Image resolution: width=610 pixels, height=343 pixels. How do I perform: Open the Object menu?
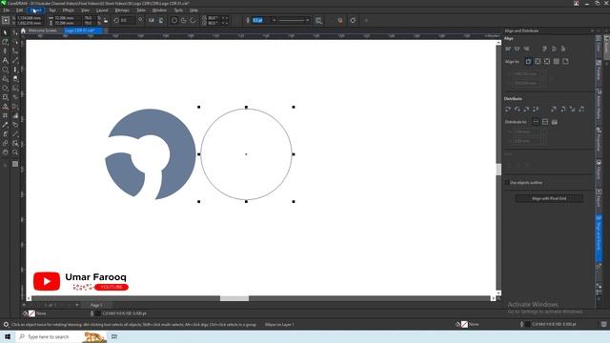[x=36, y=10]
